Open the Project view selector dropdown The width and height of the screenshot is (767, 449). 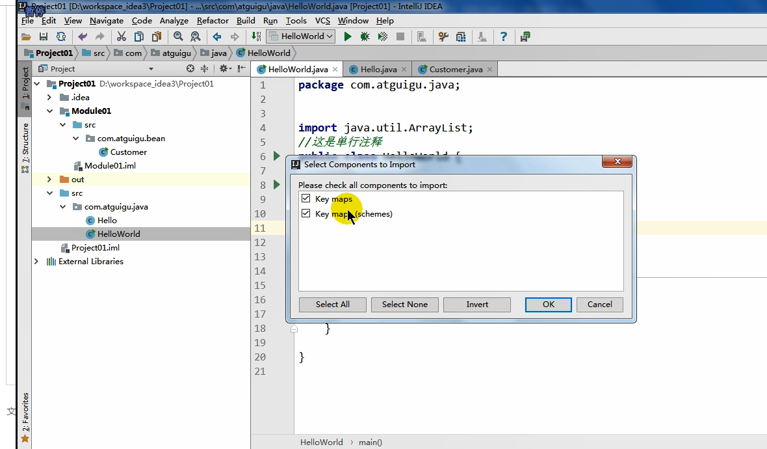(x=151, y=69)
